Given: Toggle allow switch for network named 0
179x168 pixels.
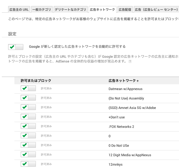Looking at the screenshot, I should [x=28, y=135].
